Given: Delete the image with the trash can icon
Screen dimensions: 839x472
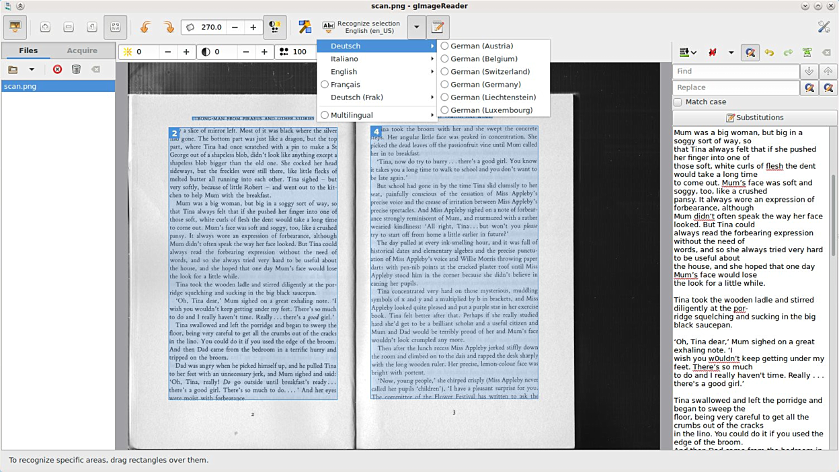Looking at the screenshot, I should click(76, 69).
